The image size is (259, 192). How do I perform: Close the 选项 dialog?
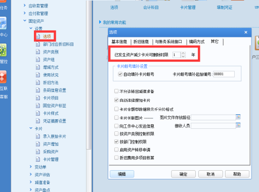point(246,32)
